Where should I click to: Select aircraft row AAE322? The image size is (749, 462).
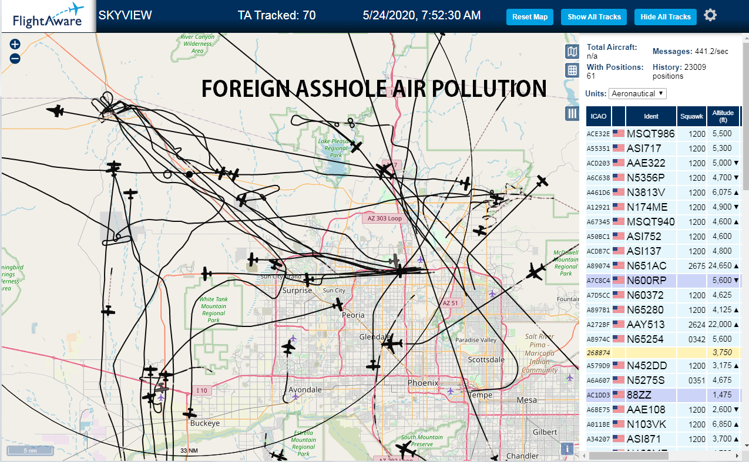tap(664, 163)
